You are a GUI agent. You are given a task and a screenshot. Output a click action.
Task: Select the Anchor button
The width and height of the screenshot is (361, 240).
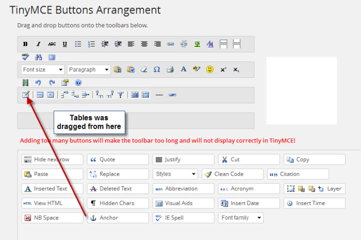click(118, 218)
